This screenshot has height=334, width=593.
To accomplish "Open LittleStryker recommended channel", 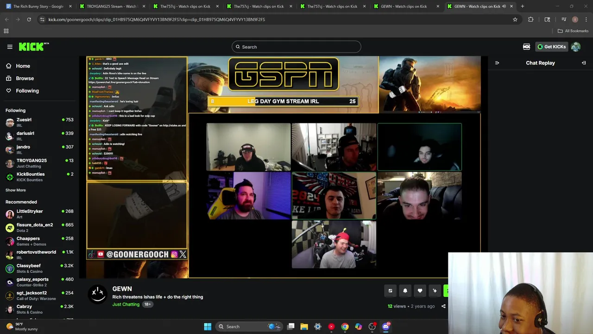I will (39, 214).
